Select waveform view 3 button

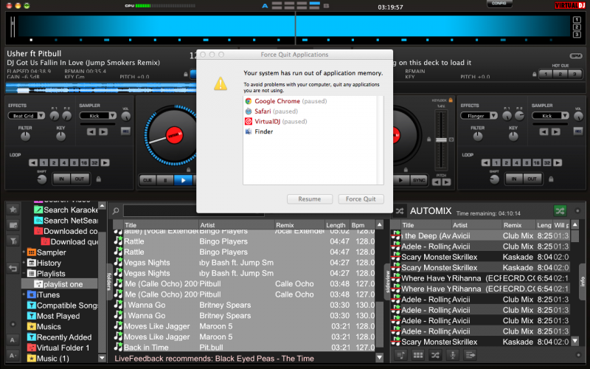click(577, 35)
